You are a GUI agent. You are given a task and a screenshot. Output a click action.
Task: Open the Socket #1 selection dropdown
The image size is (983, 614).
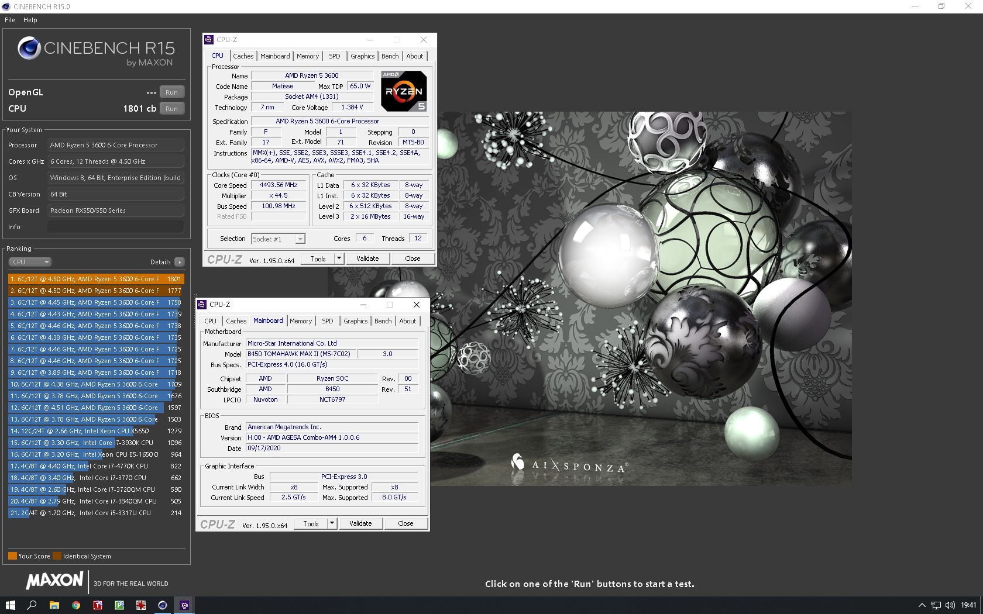[x=279, y=239]
